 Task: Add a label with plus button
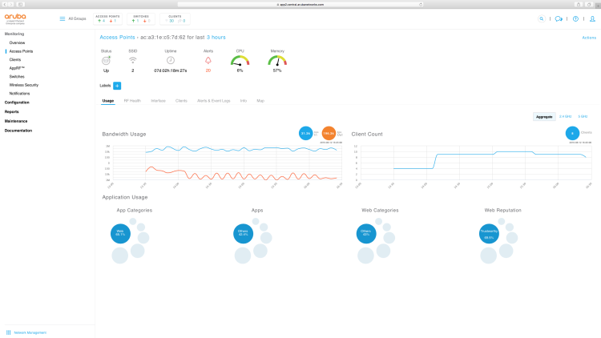(x=117, y=86)
